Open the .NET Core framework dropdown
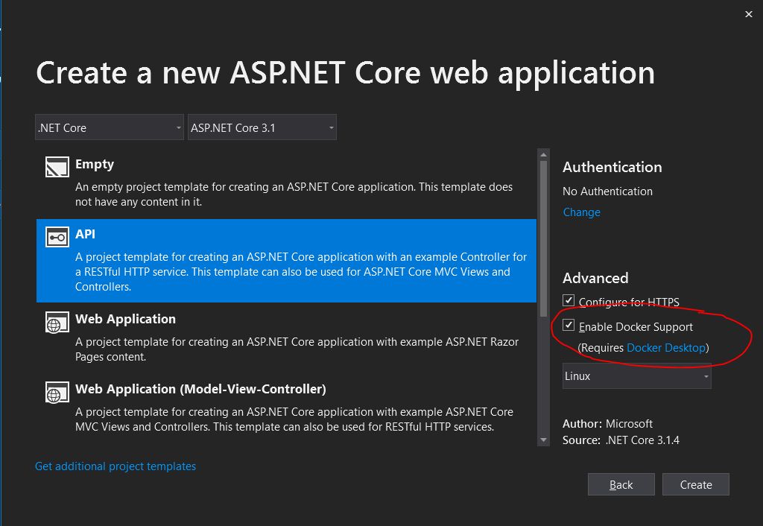The height and width of the screenshot is (526, 763). [x=110, y=127]
